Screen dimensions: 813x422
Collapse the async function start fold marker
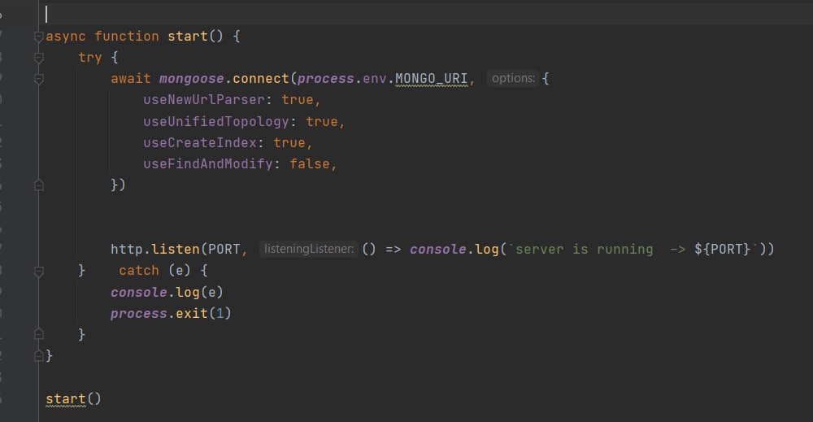tap(39, 37)
